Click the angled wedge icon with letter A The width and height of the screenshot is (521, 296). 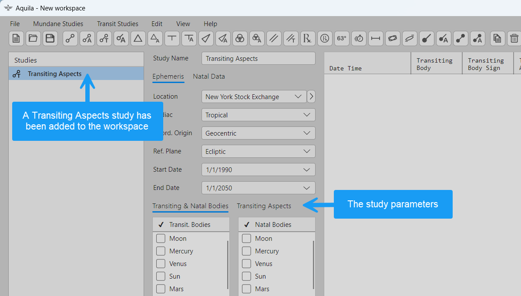coord(222,39)
